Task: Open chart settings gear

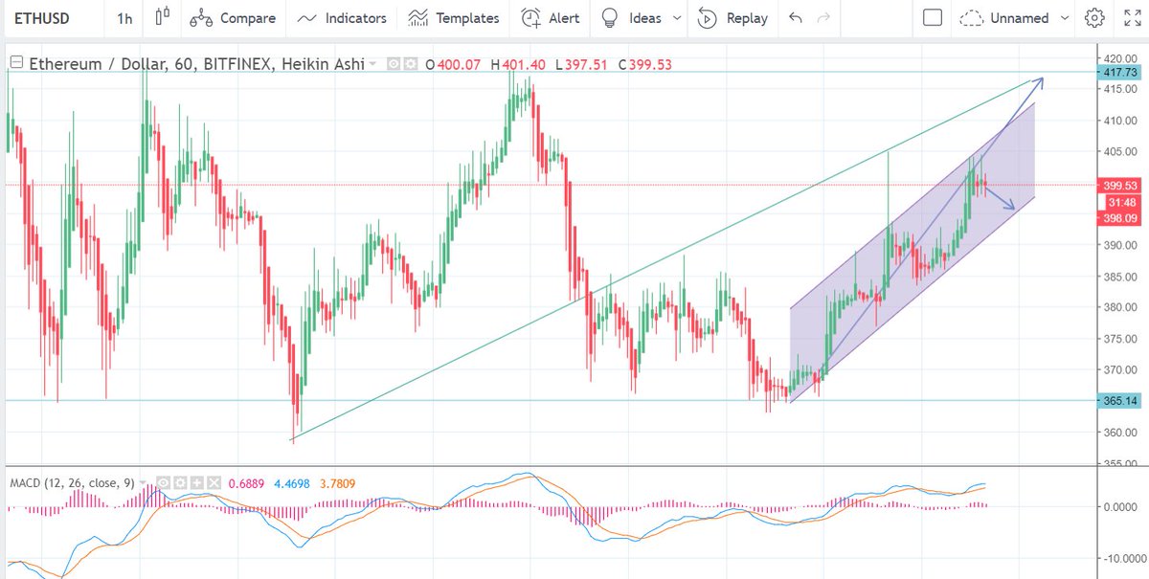Action: [x=1094, y=18]
